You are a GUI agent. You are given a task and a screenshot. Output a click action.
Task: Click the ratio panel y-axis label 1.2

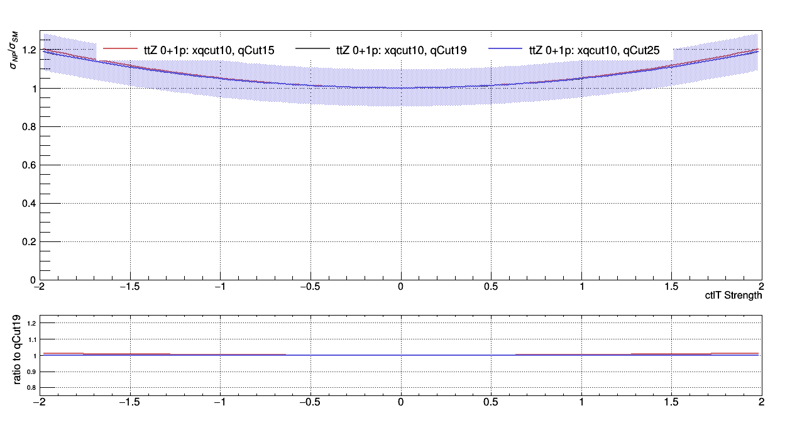33,323
